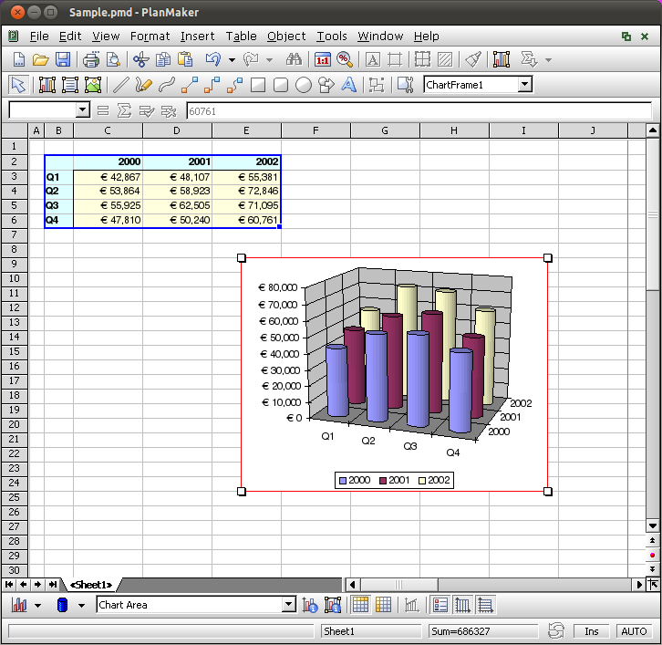Click the Save document icon
Screen dimensions: 662x645
pos(63,60)
